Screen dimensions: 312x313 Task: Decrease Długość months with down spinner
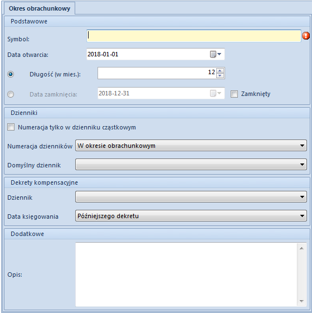tap(220, 75)
